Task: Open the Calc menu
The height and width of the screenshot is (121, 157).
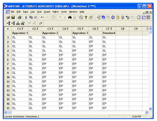Action: tap(32, 12)
